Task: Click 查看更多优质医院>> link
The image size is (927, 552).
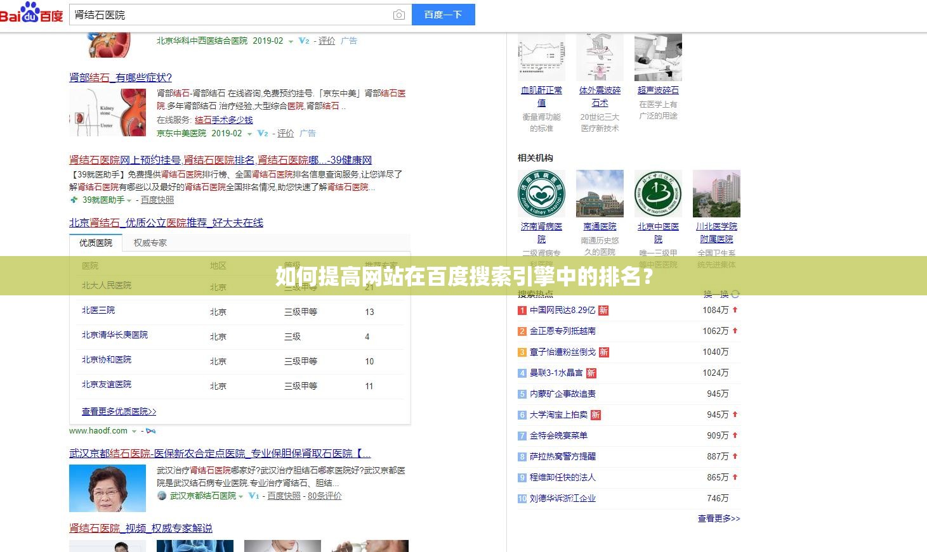Action: tap(119, 411)
